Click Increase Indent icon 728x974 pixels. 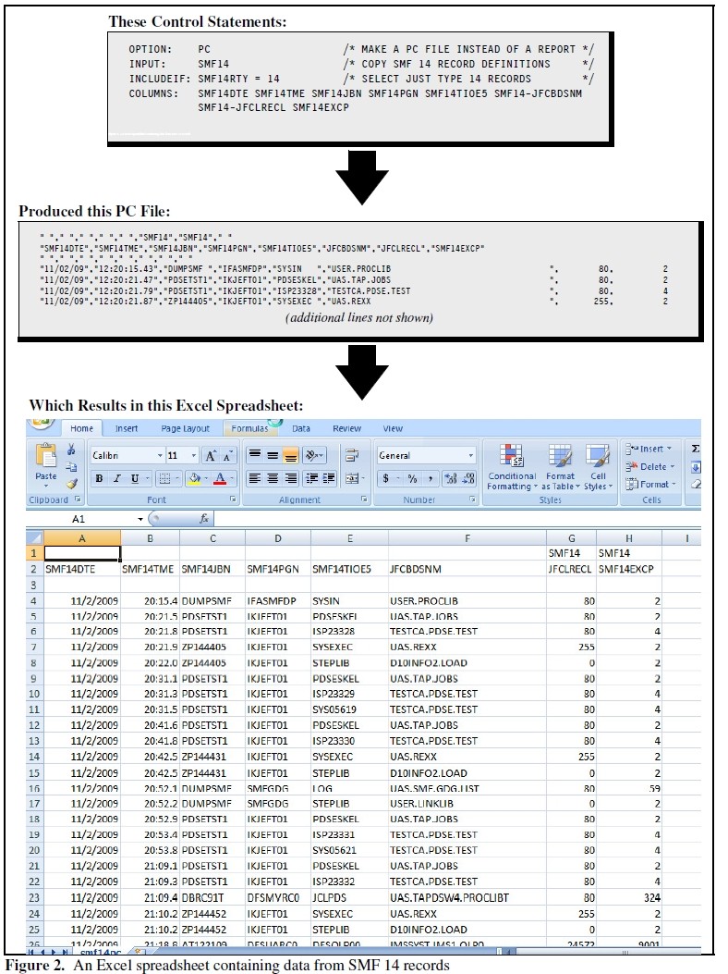pos(328,478)
